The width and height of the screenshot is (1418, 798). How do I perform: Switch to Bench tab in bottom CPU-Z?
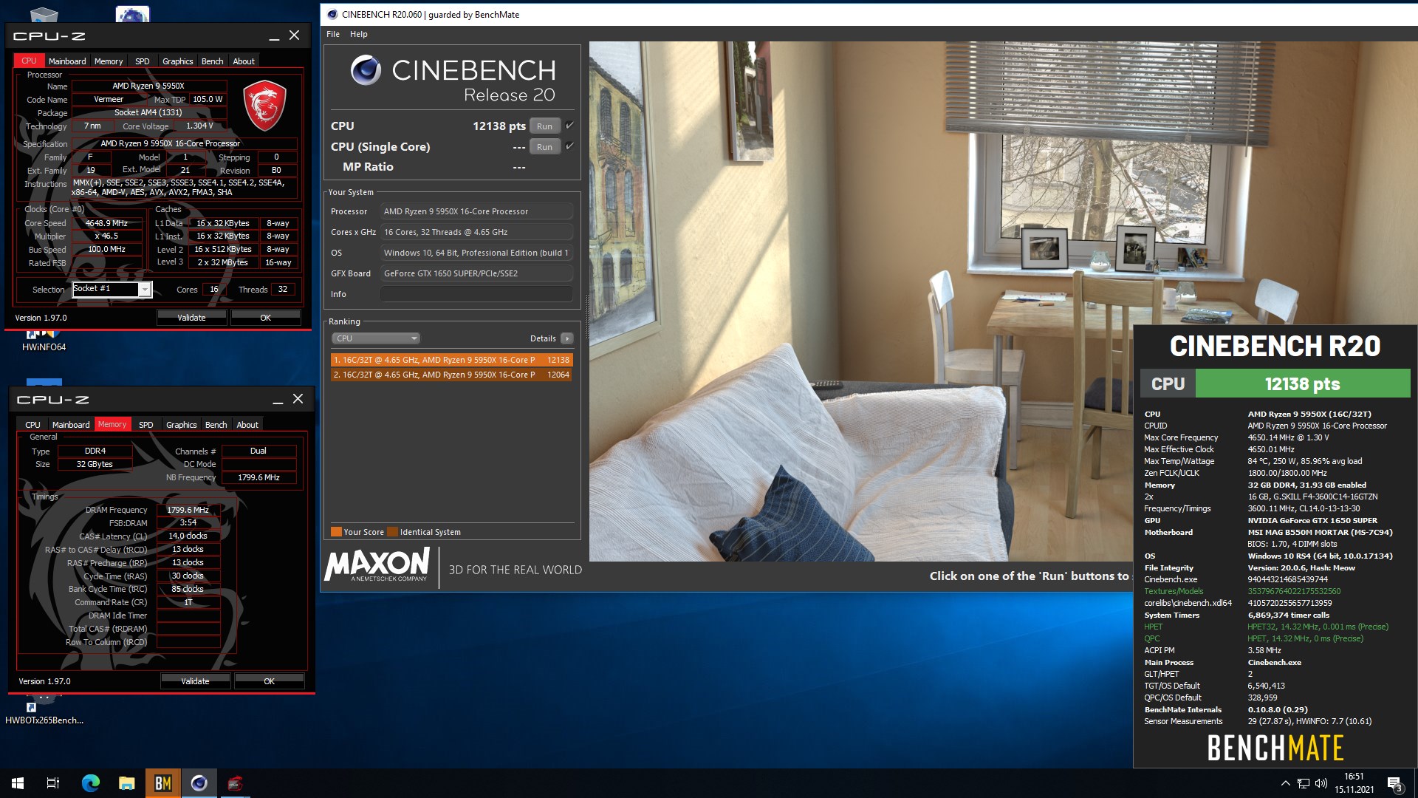tap(216, 425)
